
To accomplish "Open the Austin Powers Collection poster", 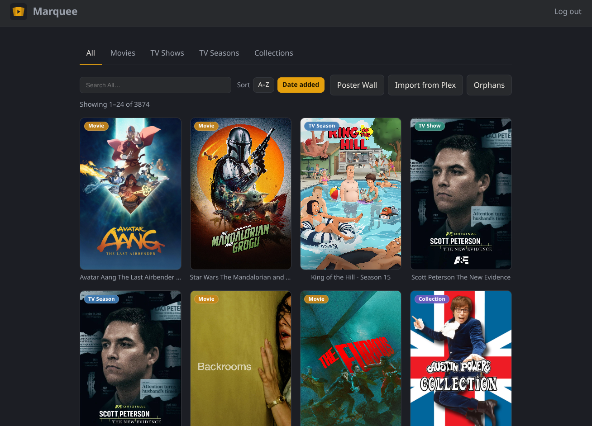I will (461, 358).
